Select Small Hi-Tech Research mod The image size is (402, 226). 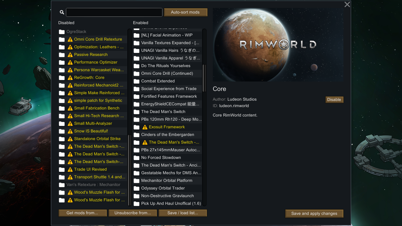[x=93, y=116]
